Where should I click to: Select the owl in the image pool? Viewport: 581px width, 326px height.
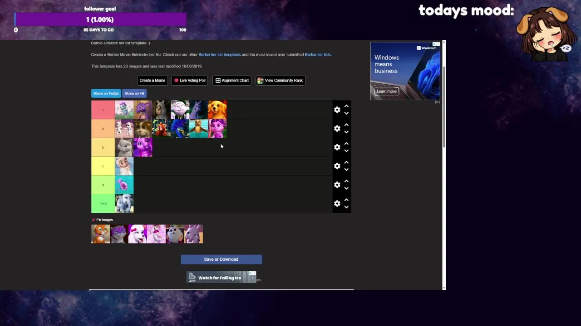click(175, 234)
